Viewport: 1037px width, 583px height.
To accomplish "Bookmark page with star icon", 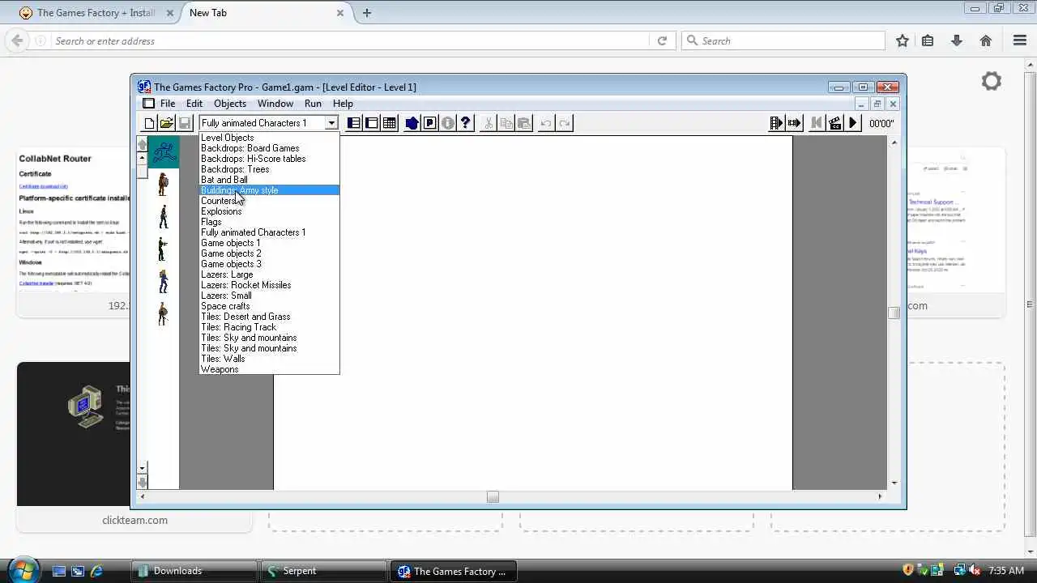I will 903,40.
